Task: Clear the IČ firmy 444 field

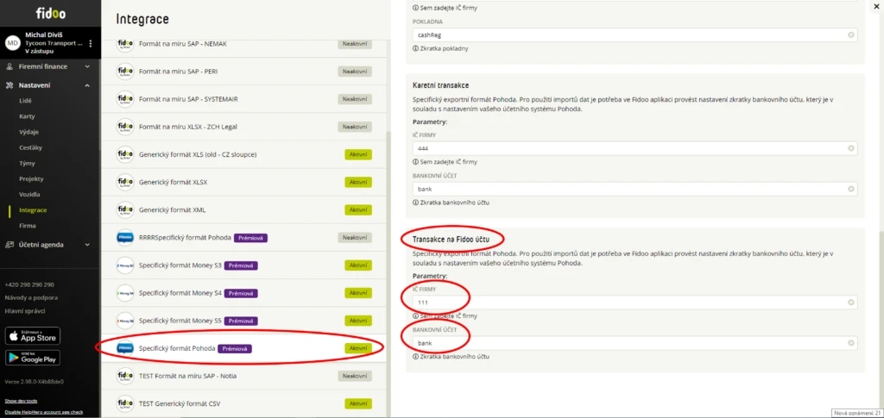Action: pos(851,148)
